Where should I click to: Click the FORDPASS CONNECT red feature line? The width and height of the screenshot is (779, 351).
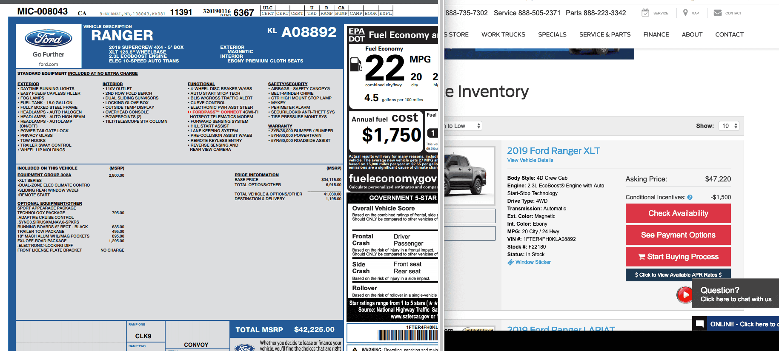click(223, 112)
